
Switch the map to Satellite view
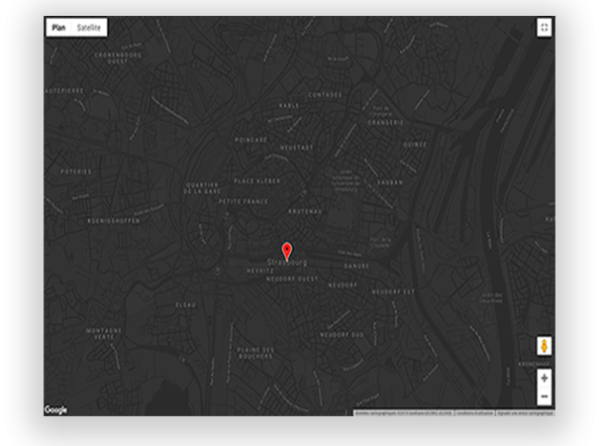(x=89, y=28)
